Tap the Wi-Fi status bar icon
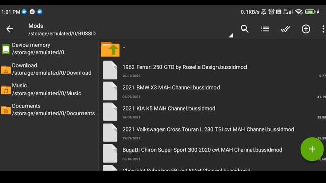This screenshot has height=183, width=326. point(299,12)
